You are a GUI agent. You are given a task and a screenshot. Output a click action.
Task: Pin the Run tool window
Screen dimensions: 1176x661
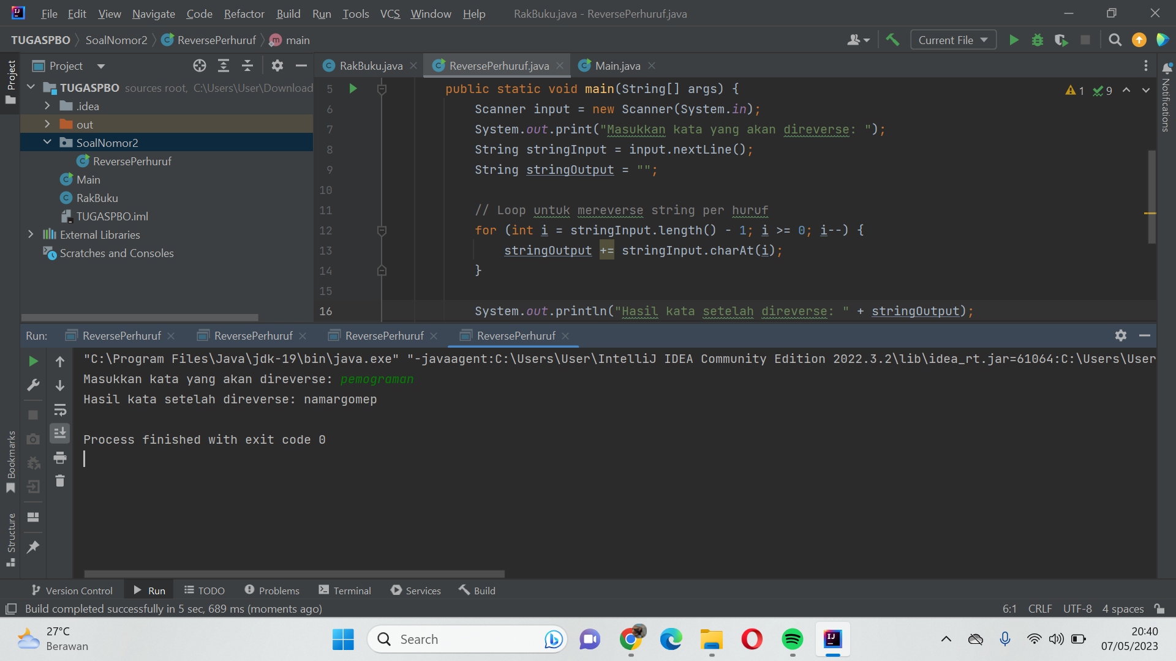33,547
